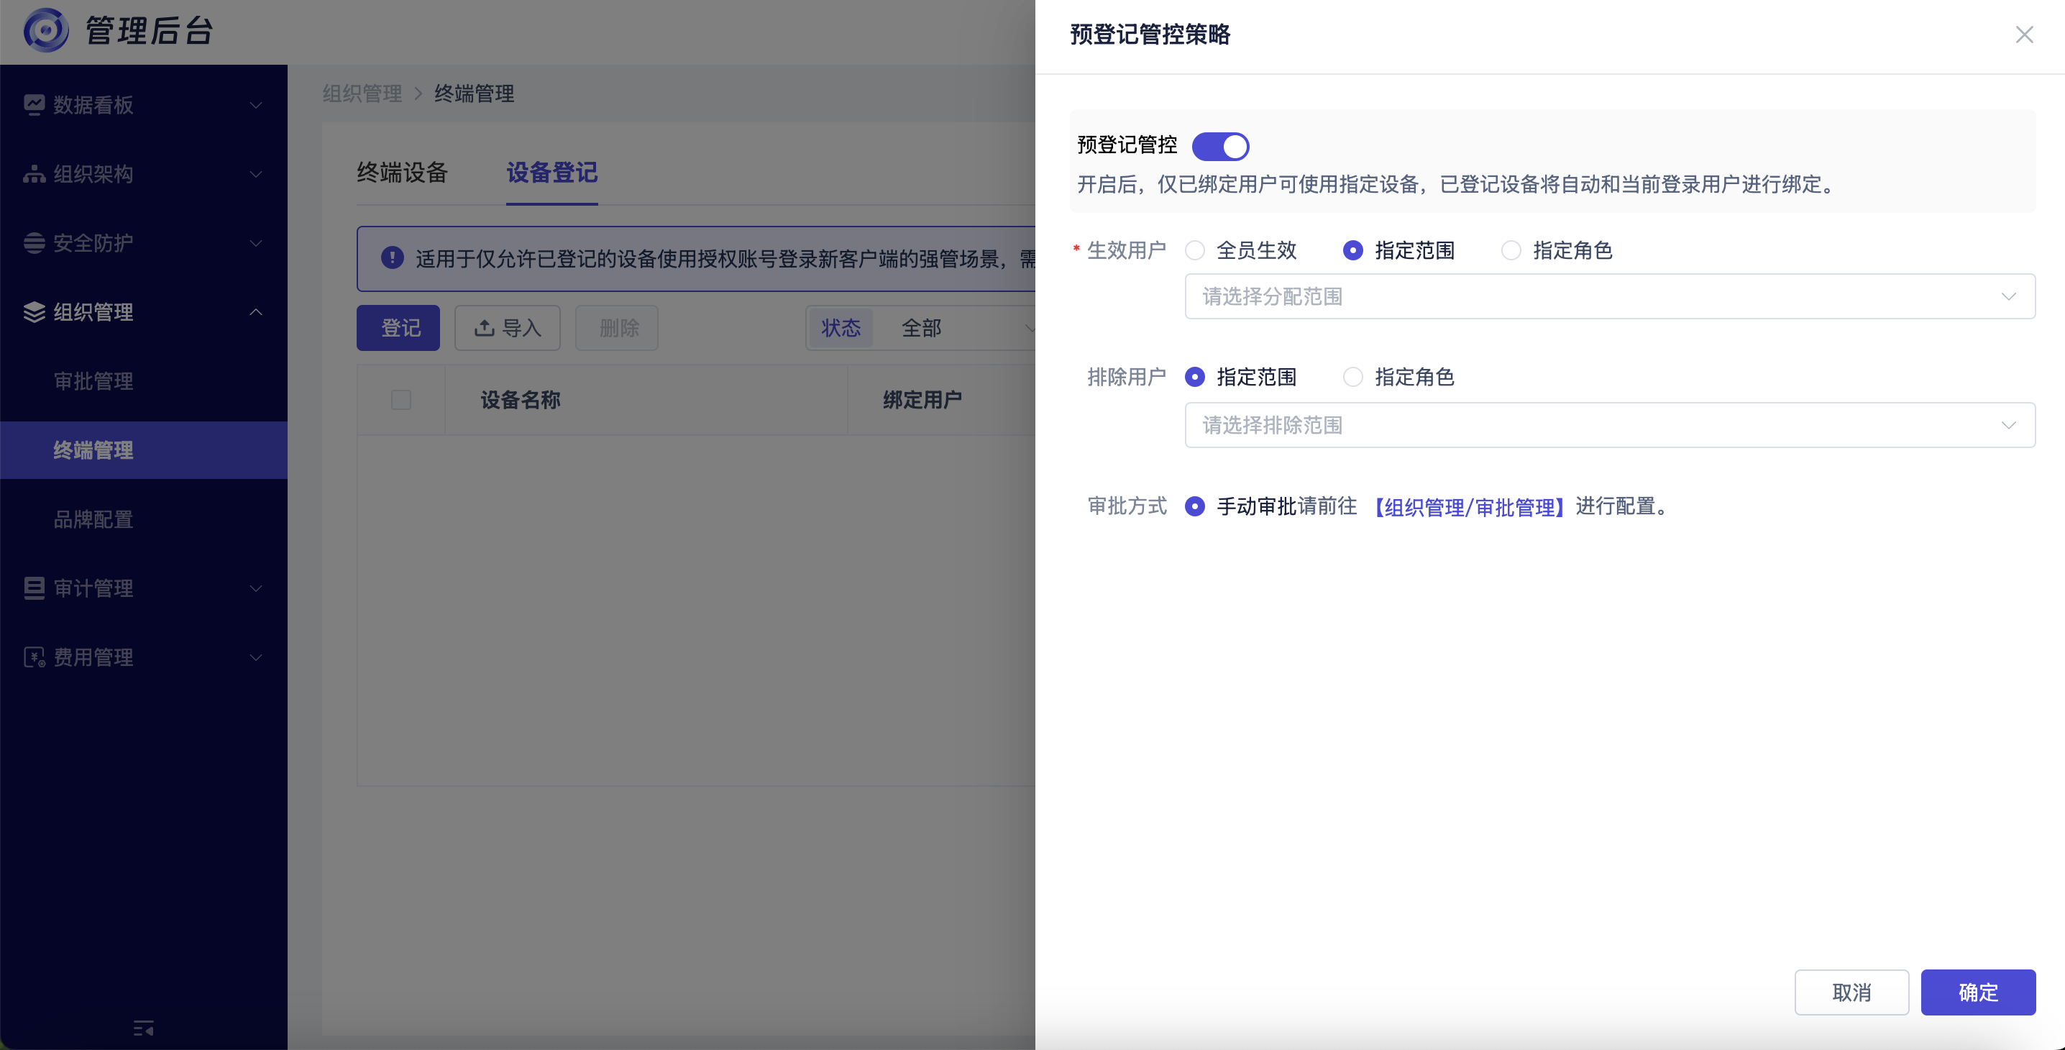
Task: Open the 请选择排除范围 dropdown
Action: [1610, 425]
